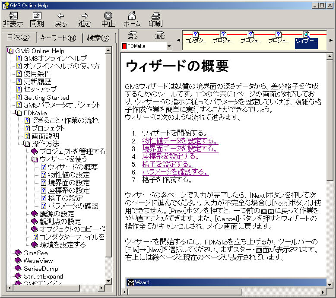This screenshot has height=298, width=336.
Task: Go forward with the 進む toolbar arrow
Action: coord(85,19)
